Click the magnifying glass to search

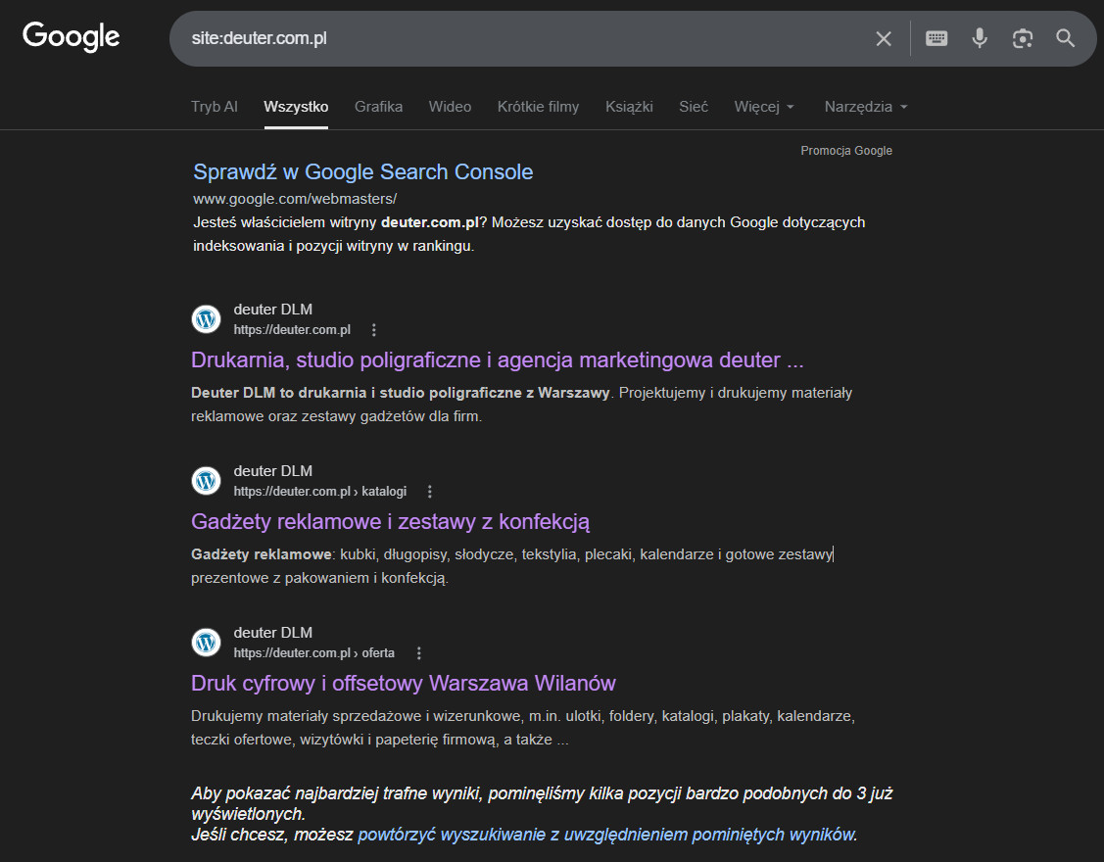[1065, 38]
